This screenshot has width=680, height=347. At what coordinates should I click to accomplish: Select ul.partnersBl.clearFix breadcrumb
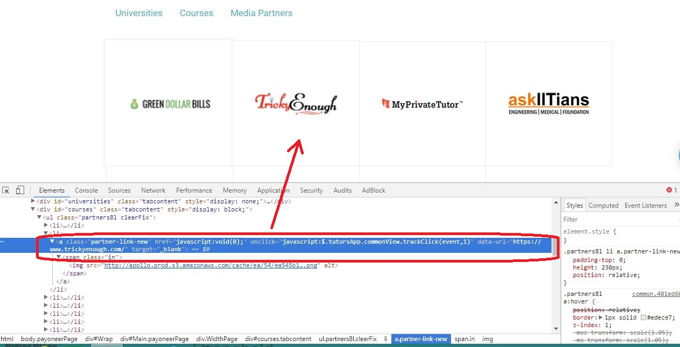click(348, 339)
